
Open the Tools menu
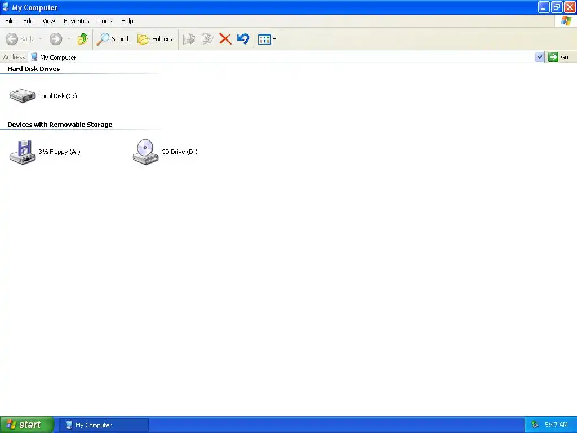(x=105, y=21)
